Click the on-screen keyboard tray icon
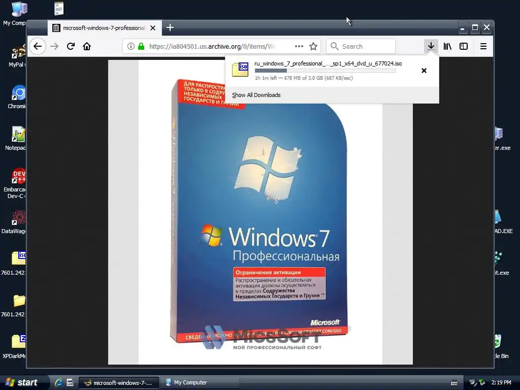Image resolution: width=520 pixels, height=390 pixels. pyautogui.click(x=454, y=383)
